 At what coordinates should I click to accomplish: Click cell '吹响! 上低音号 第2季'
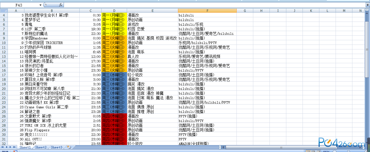pyautogui.click(x=52, y=75)
